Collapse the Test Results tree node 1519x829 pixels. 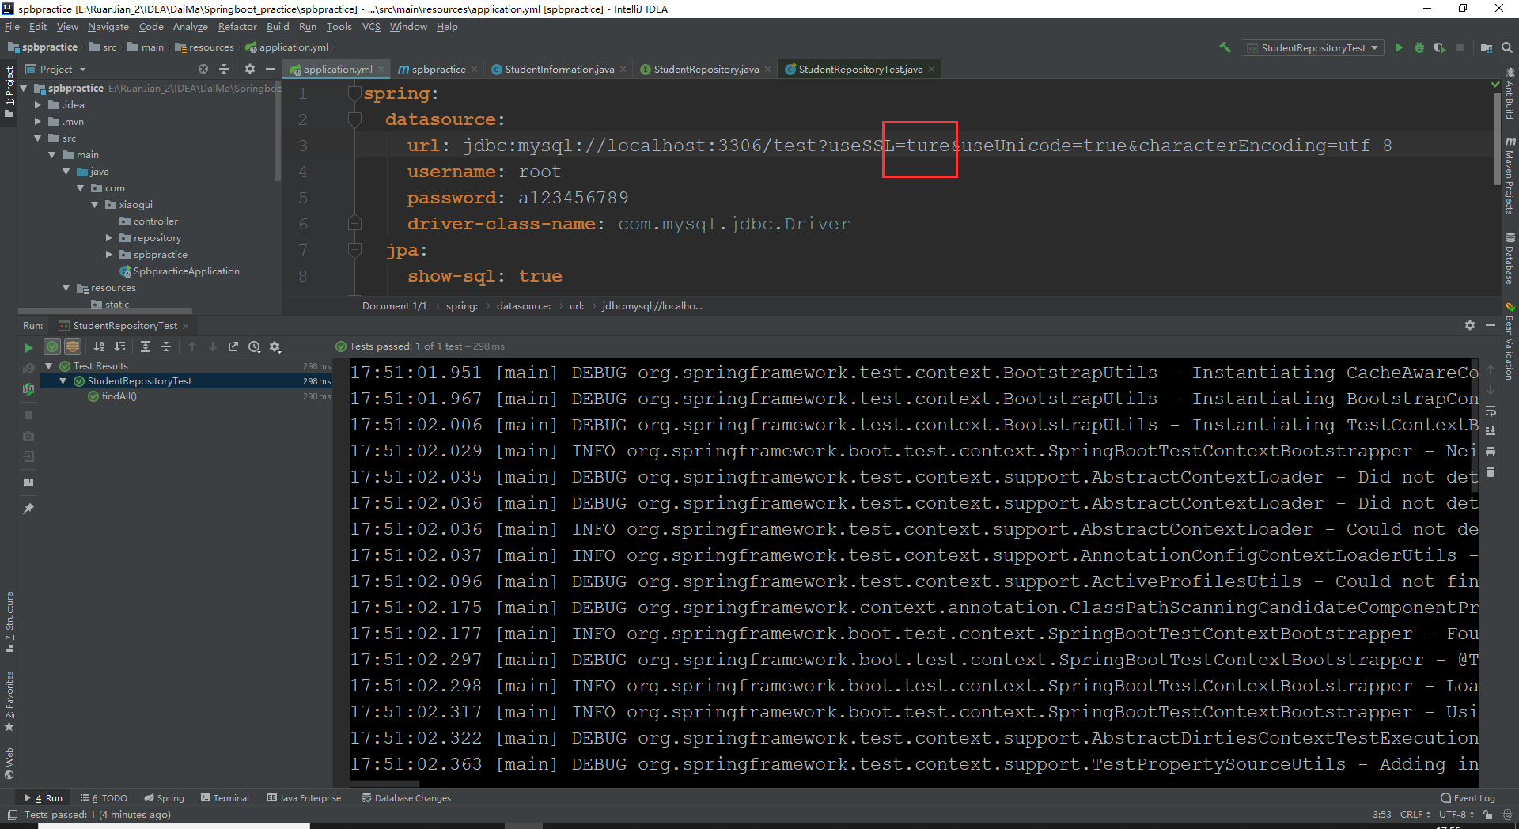[49, 366]
